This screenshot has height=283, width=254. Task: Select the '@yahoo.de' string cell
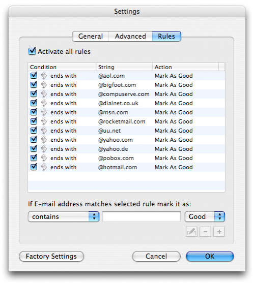113,149
